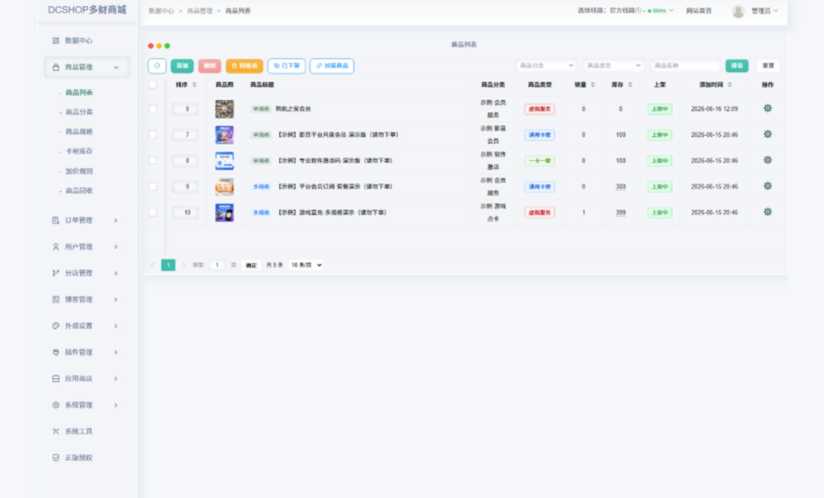This screenshot has height=498, width=824.
Task: Tick checkbox for the 专业软件激活码 row
Action: tap(153, 160)
